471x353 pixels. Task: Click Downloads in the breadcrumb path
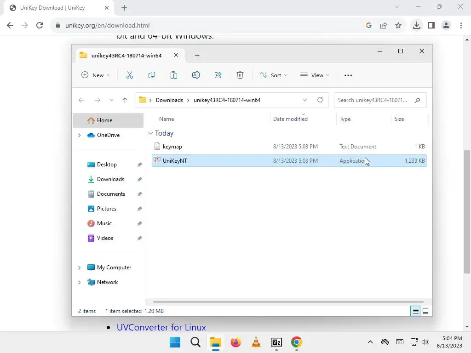[x=169, y=100]
